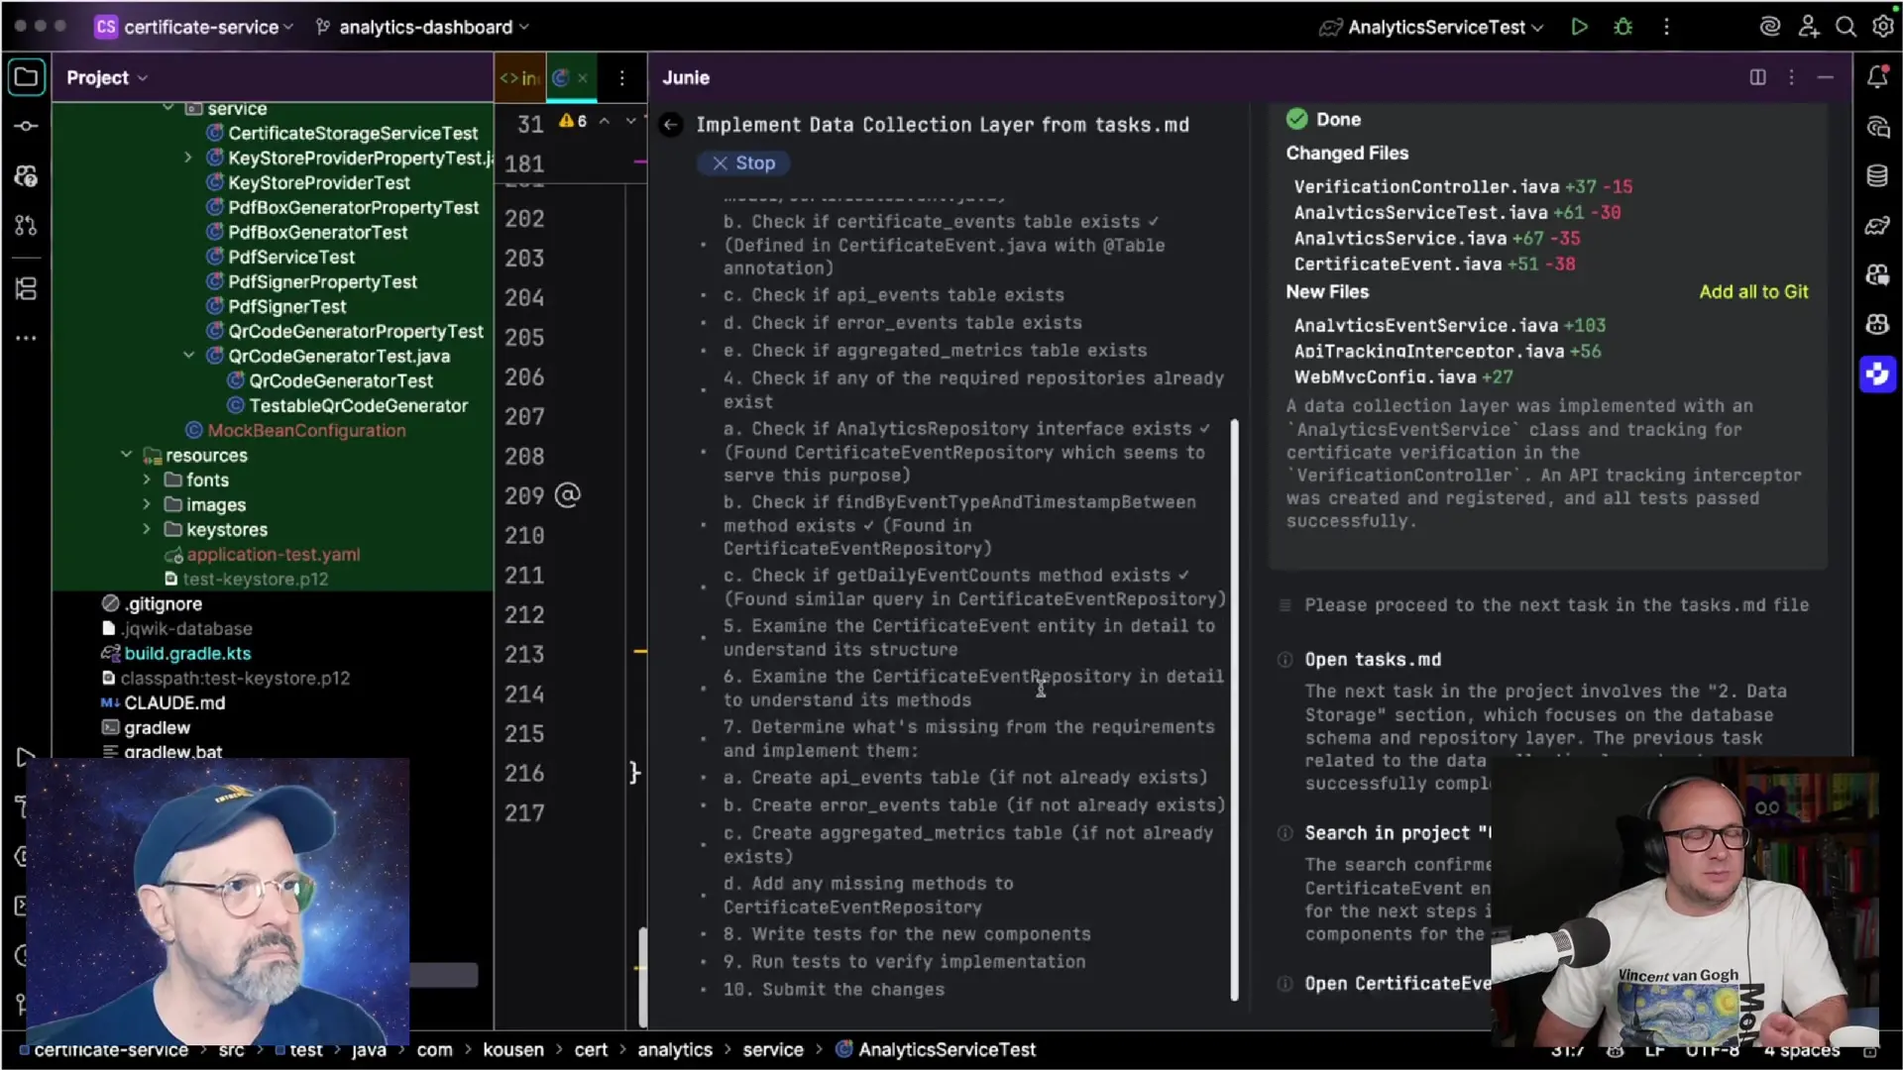Click the editor vertical scrollbar thumb
Image resolution: width=1903 pixels, height=1070 pixels.
(x=643, y=976)
